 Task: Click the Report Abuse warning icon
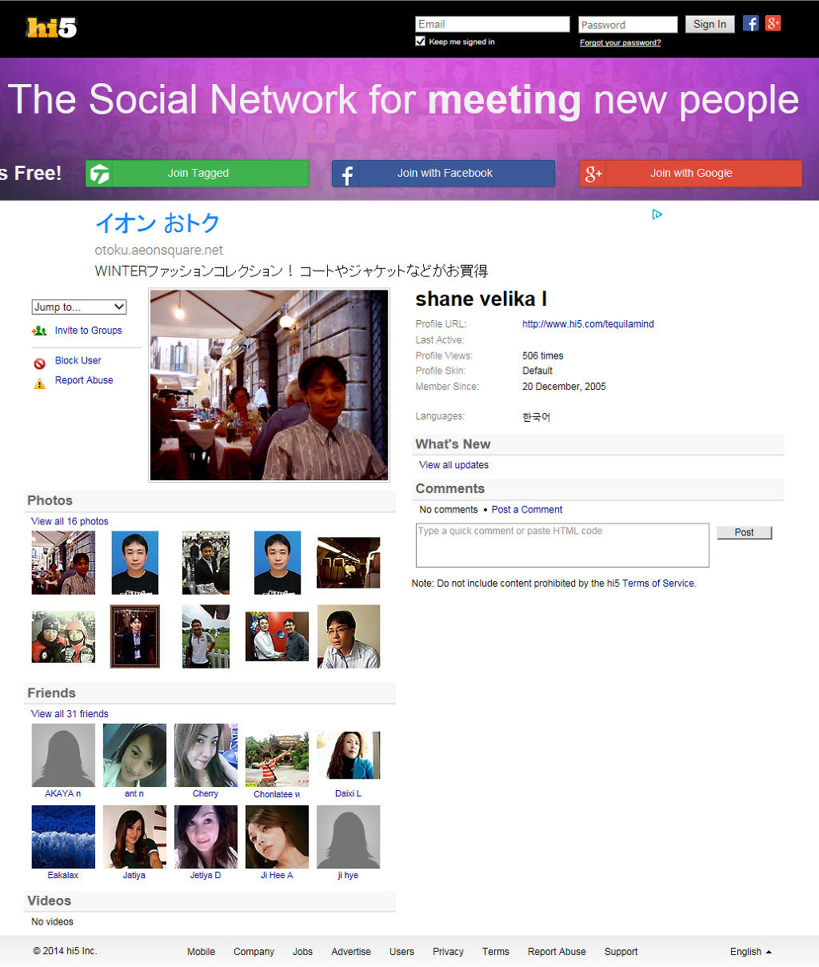click(39, 383)
